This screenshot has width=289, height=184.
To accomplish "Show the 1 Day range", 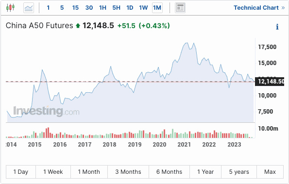I will (21, 172).
